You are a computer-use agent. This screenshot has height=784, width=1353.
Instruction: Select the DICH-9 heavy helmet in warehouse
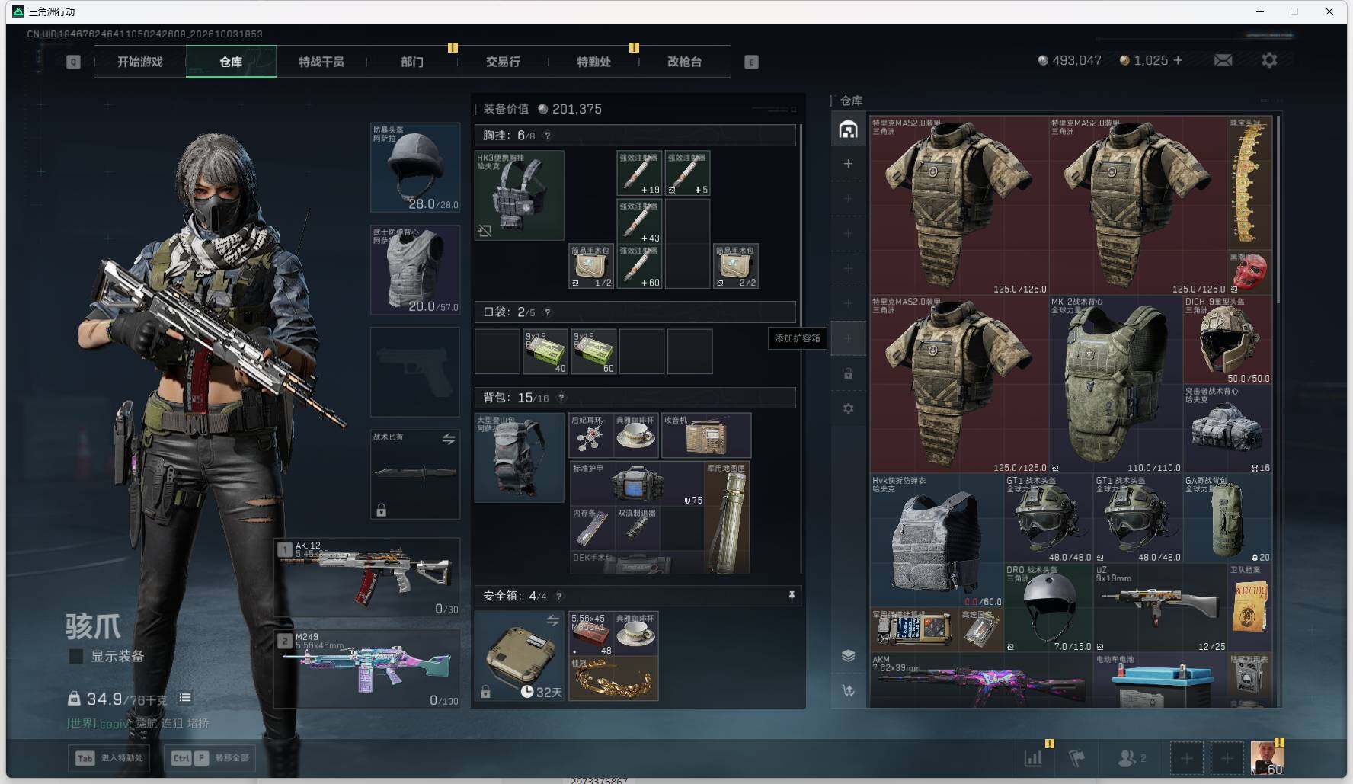[x=1227, y=340]
